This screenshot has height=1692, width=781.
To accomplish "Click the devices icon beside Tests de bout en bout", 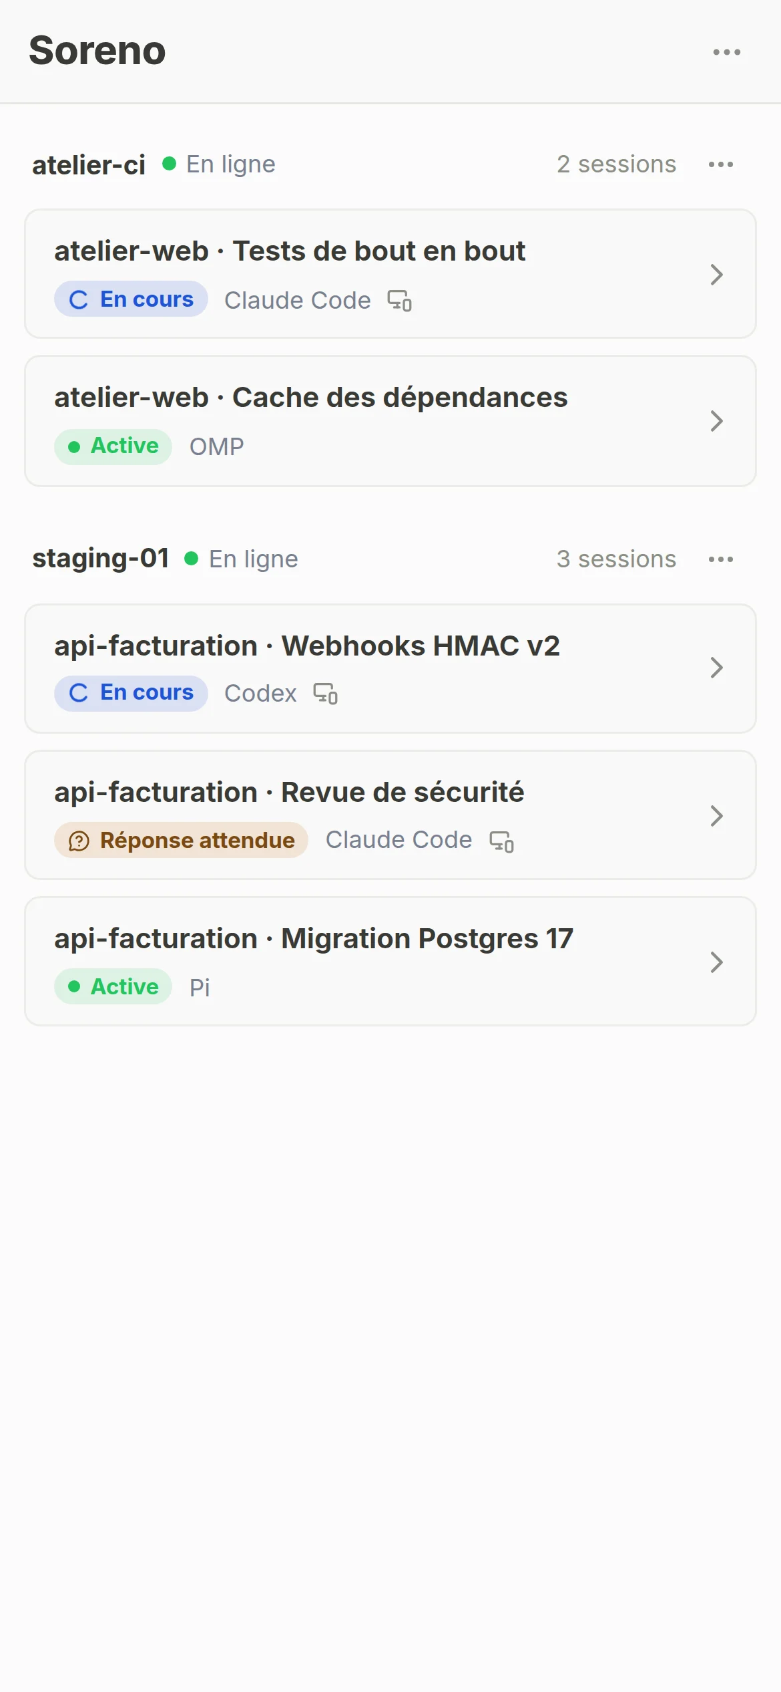I will [400, 301].
